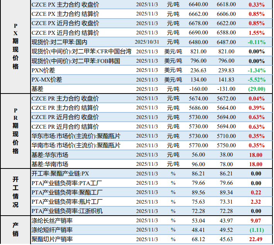This screenshot has height=245, width=274.
Task: Select '开工率:聚酯产业链:PX' row label
Action: tap(60, 174)
